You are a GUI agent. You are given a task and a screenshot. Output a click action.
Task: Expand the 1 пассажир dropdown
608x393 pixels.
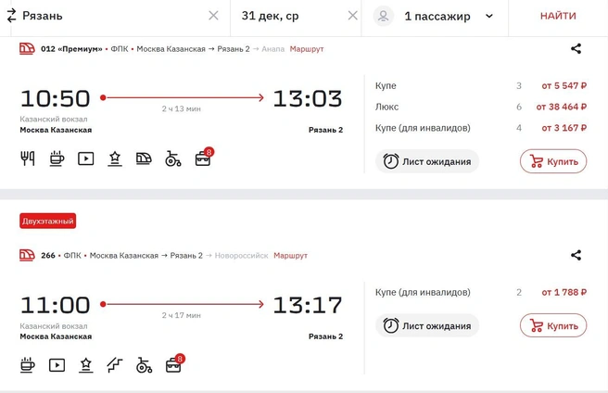coord(489,16)
